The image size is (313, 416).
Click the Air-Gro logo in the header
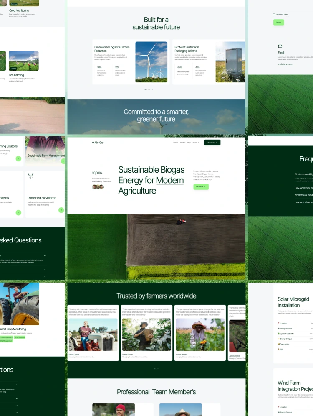98,143
